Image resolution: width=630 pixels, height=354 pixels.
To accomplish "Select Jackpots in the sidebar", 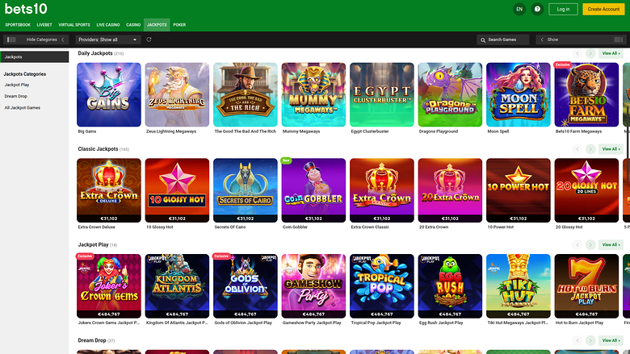I will pos(35,57).
